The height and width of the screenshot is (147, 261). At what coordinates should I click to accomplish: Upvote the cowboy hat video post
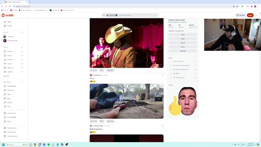coord(91,70)
